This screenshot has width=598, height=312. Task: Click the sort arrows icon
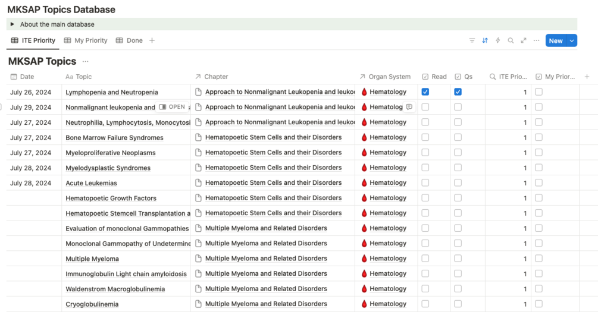coord(485,40)
